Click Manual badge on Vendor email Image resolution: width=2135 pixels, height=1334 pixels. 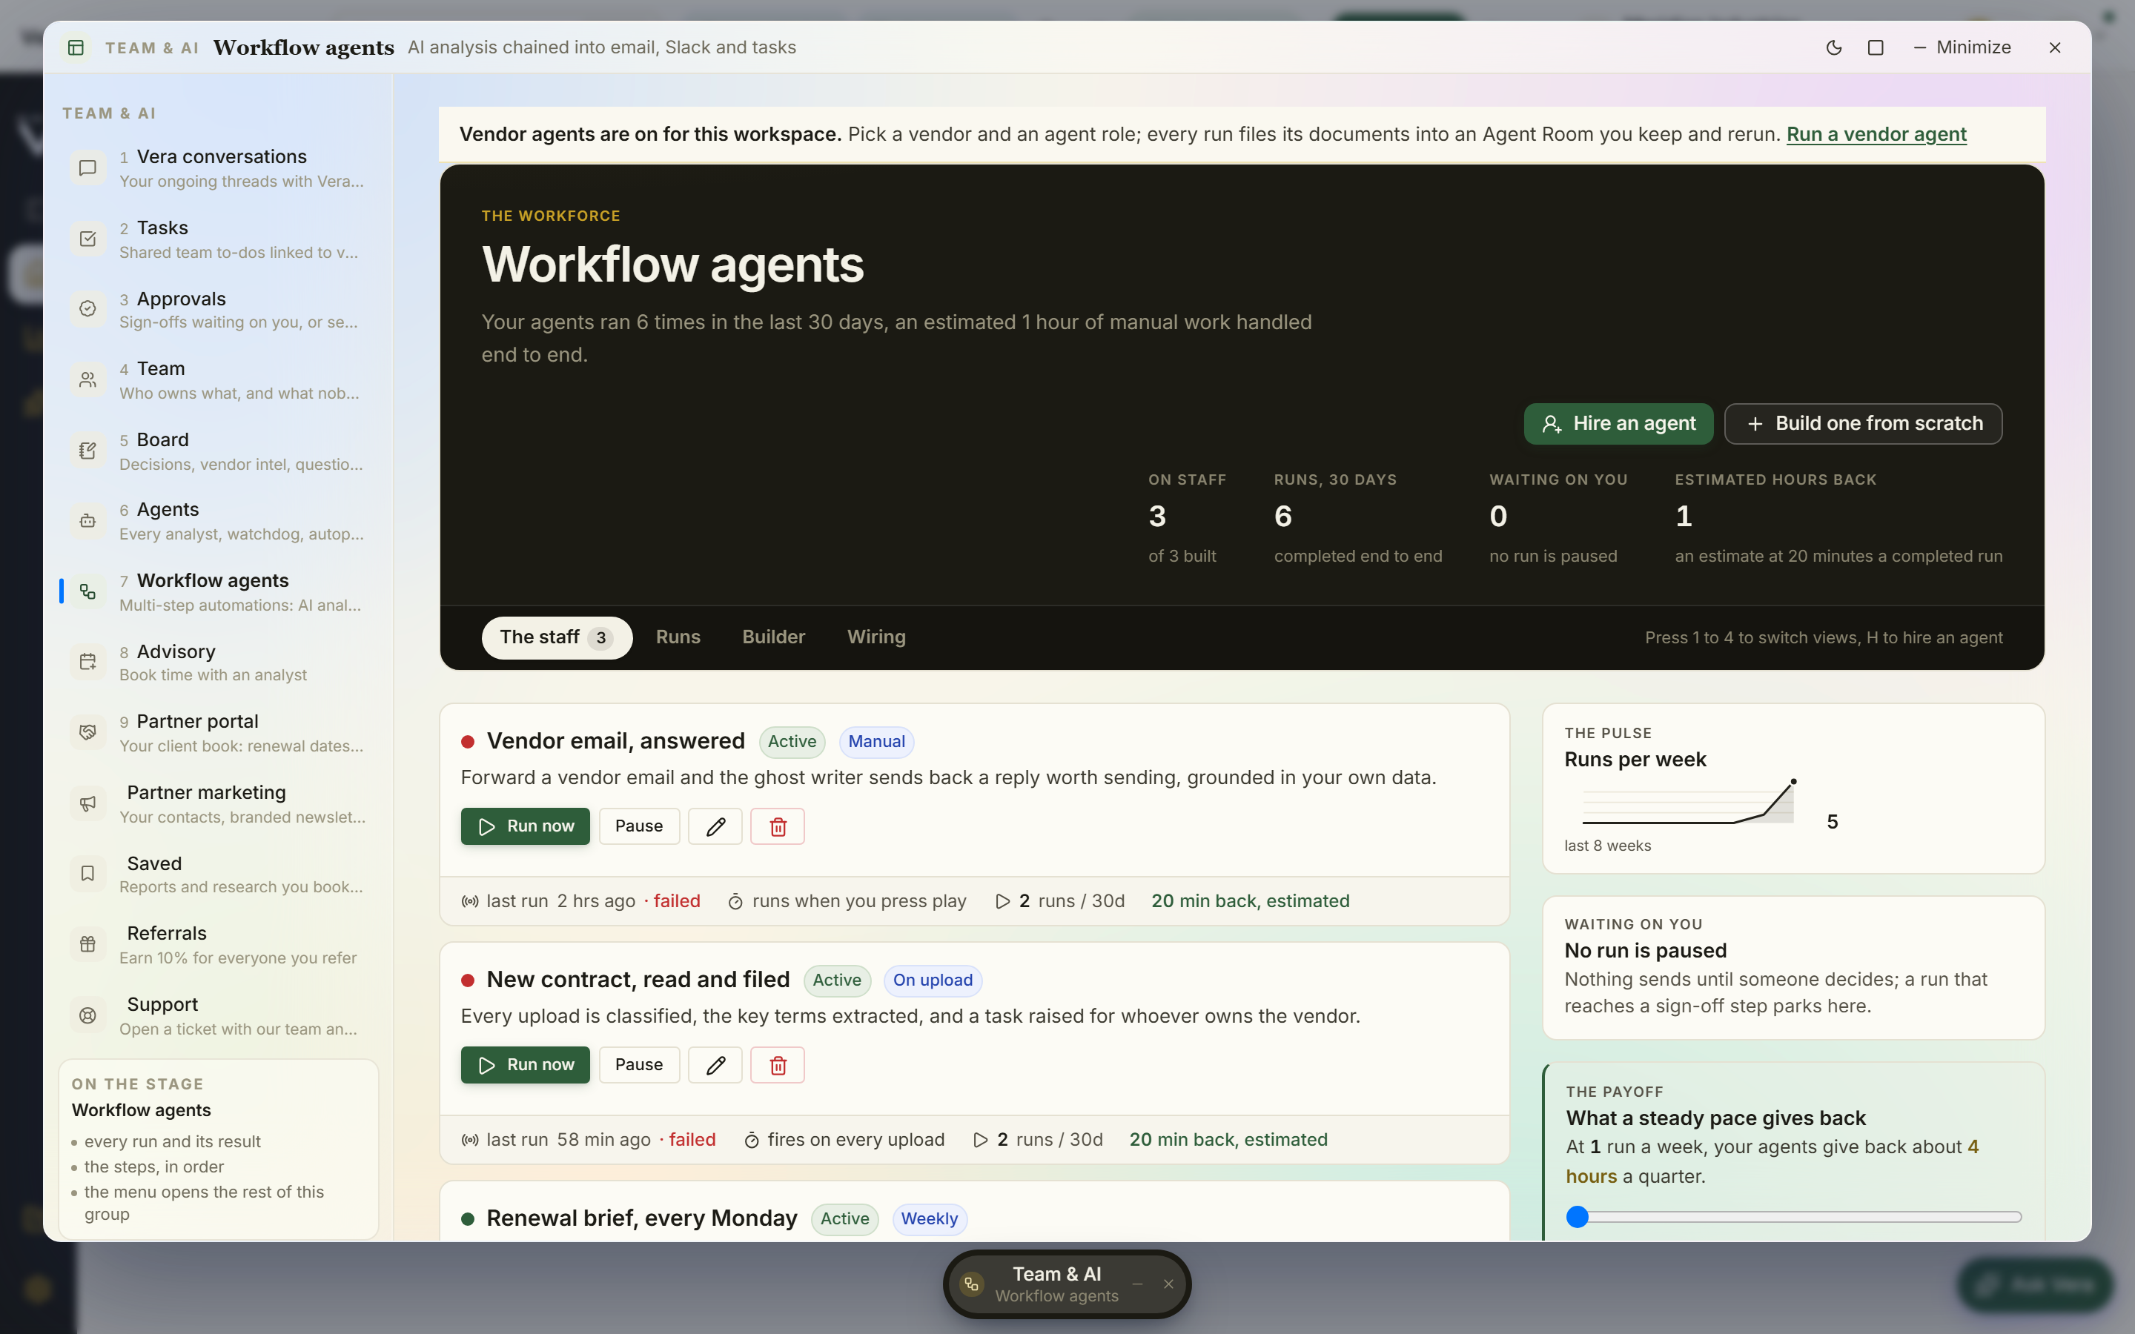[x=876, y=742]
